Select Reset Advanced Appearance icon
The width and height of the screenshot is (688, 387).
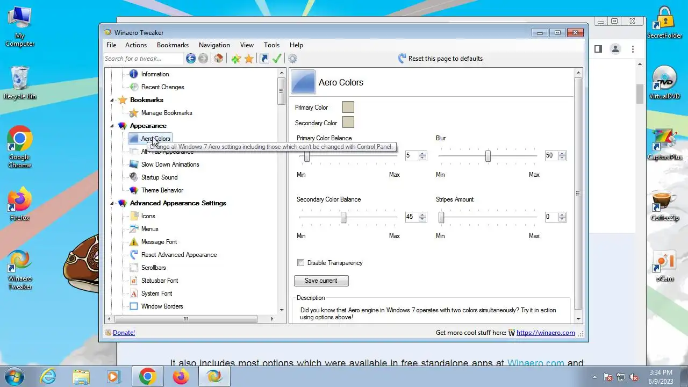(x=134, y=255)
